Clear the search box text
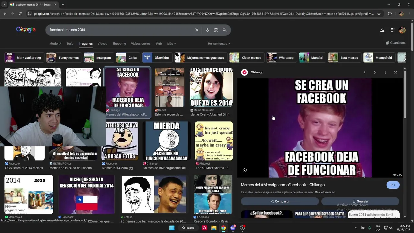This screenshot has width=414, height=233. [x=197, y=30]
